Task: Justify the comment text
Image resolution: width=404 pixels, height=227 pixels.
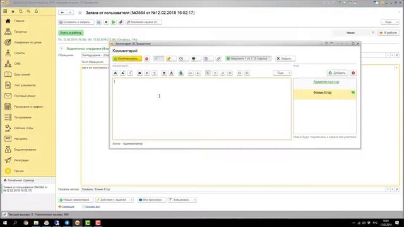Action: point(230,73)
